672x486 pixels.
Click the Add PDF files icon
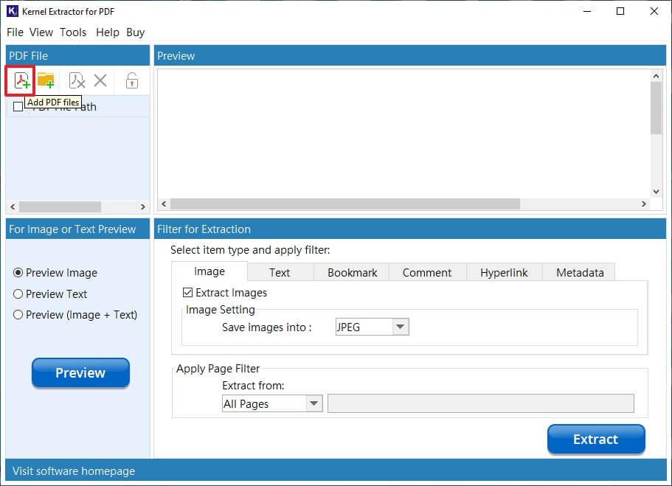21,80
